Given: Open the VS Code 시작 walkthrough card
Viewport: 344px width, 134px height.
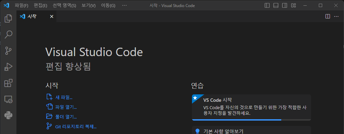Looking at the screenshot, I should click(x=251, y=107).
